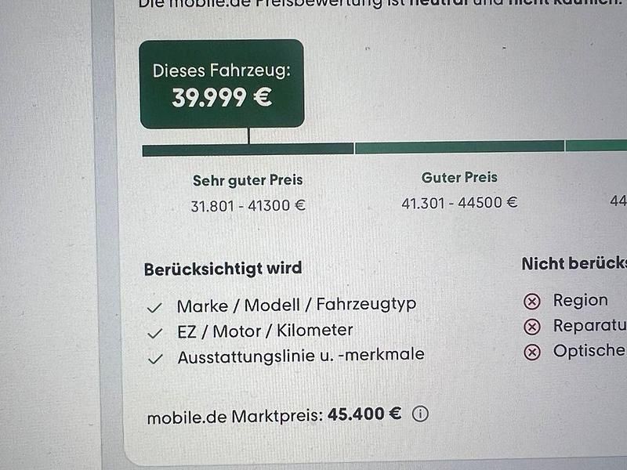This screenshot has width=627, height=470.
Task: Click the Marktpreis value 45.400 €
Action: point(364,414)
